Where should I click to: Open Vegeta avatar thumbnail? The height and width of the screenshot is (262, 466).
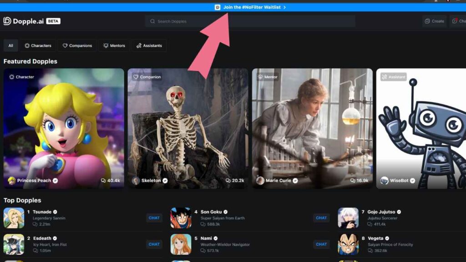click(348, 244)
